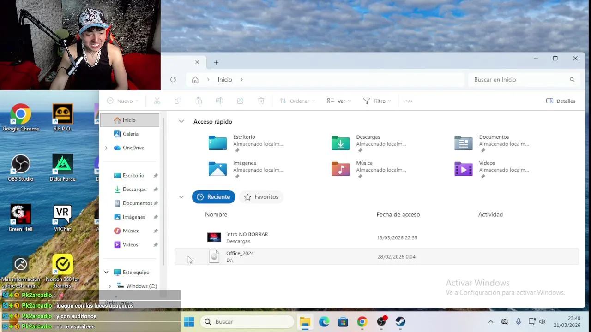The width and height of the screenshot is (591, 332).
Task: Sort by Nombre column header
Action: [216, 214]
